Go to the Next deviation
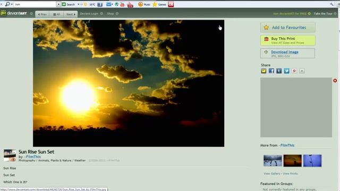This screenshot has width=340, height=191. point(71,14)
